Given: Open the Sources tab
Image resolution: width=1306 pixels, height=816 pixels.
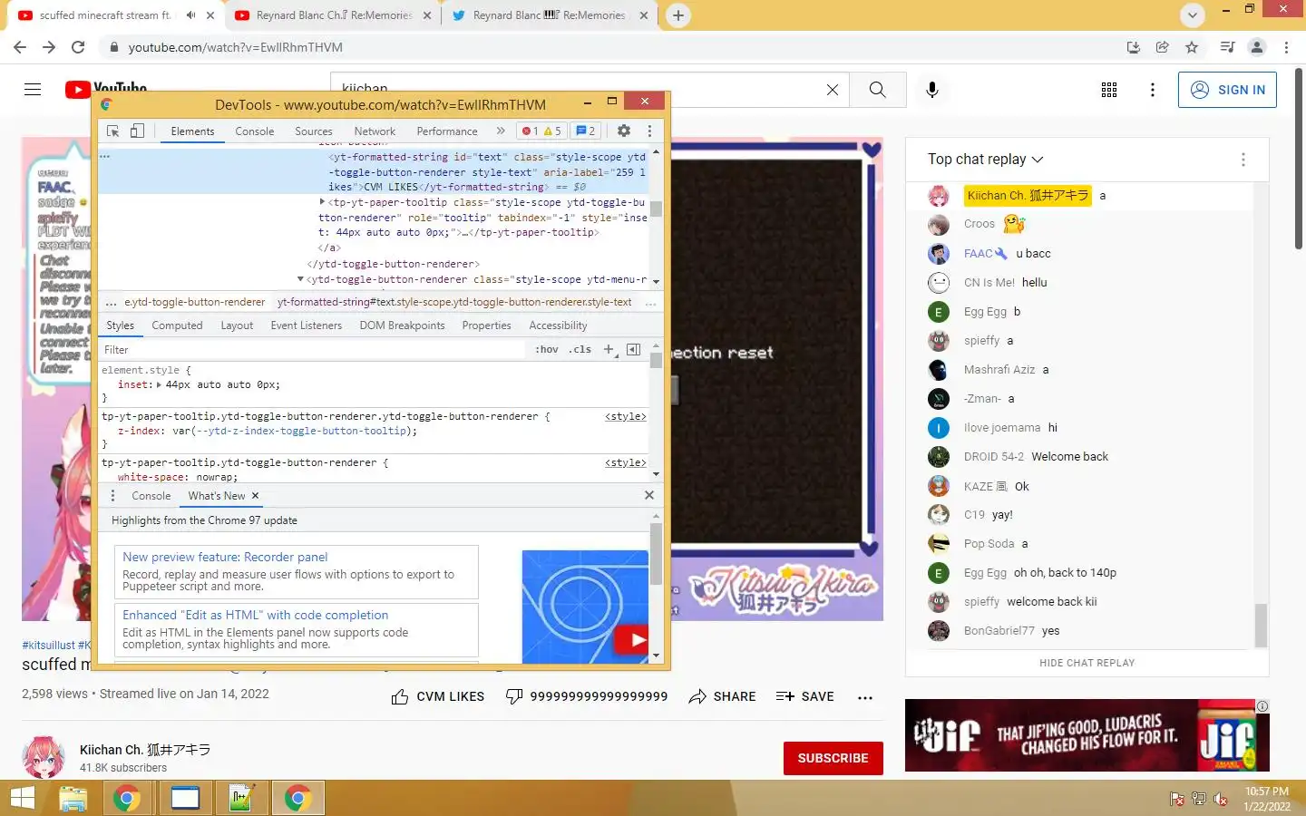Looking at the screenshot, I should point(314,131).
